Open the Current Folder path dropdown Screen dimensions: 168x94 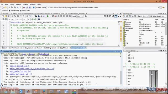pos(158,8)
